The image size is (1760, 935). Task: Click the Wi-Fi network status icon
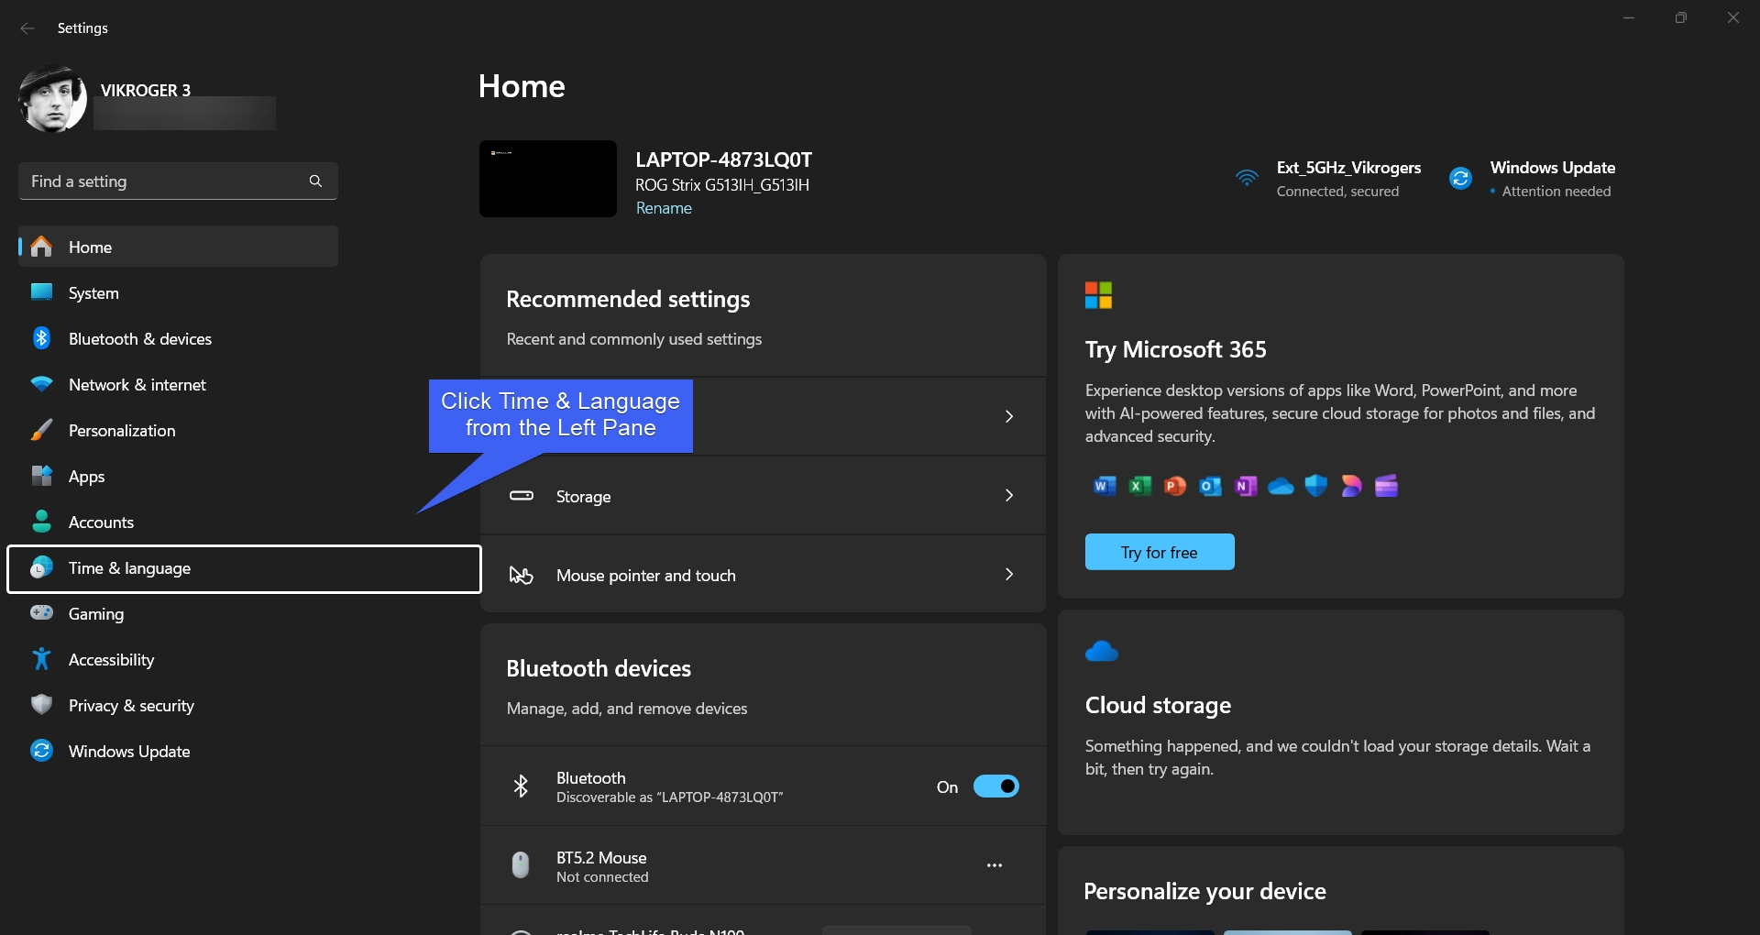point(1247,179)
